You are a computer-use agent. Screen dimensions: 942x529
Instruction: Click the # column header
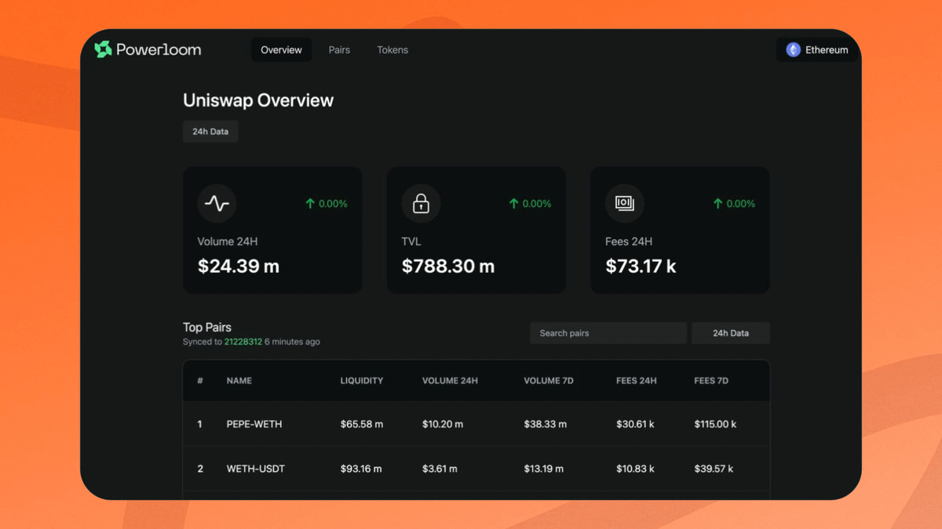point(200,381)
